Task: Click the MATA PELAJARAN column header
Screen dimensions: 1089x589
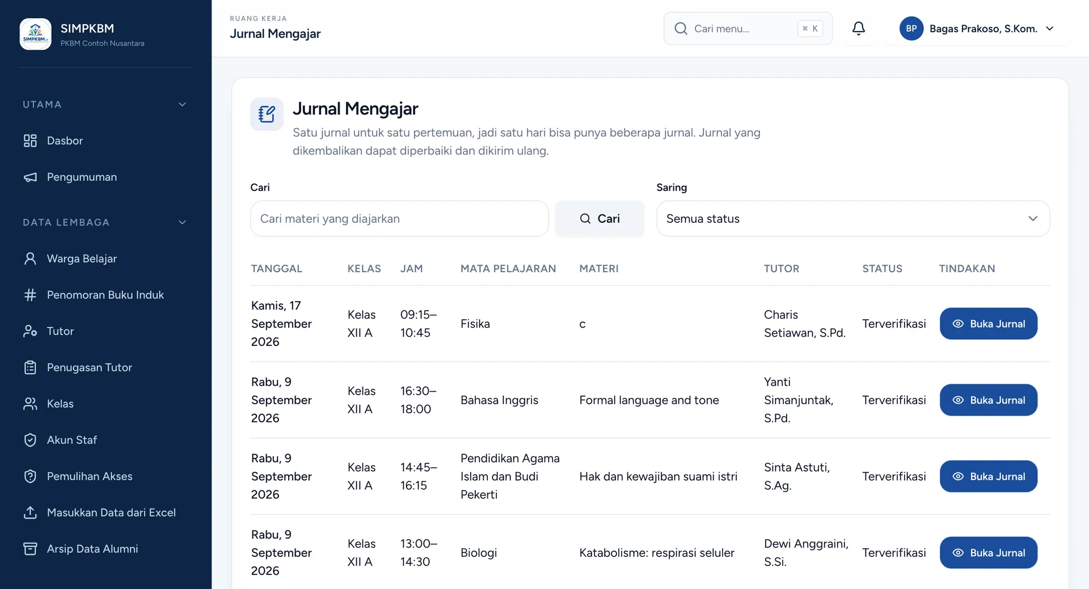Action: (x=508, y=269)
